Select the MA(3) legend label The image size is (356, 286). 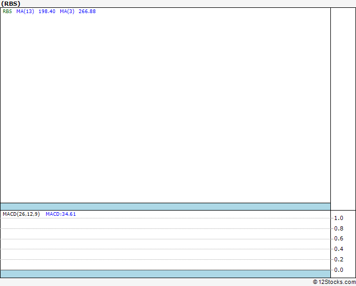coord(67,12)
